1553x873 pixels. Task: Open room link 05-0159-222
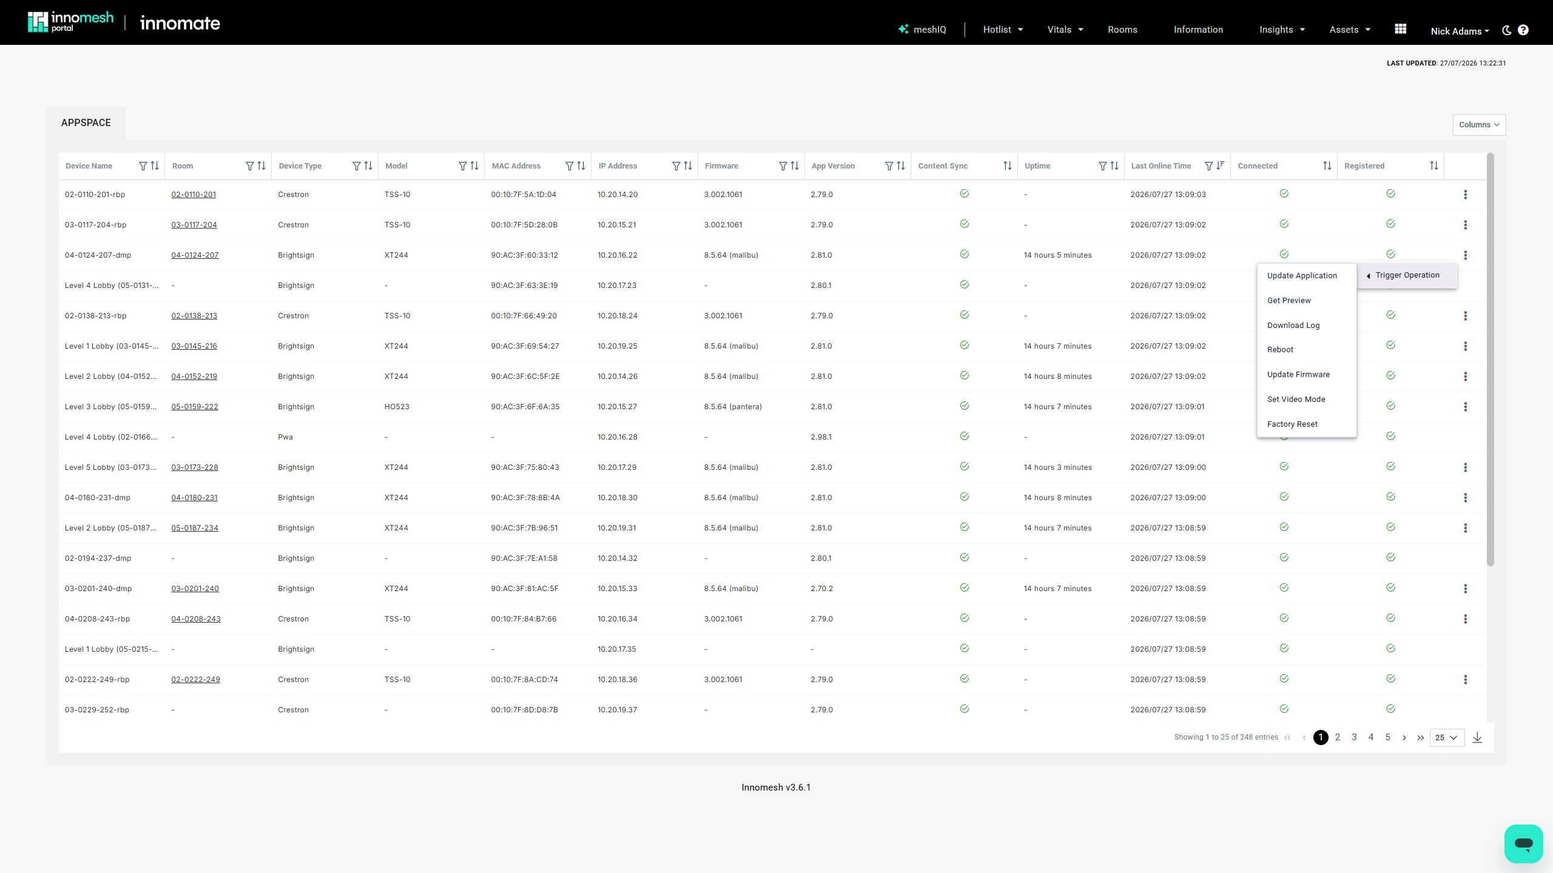pyautogui.click(x=195, y=407)
